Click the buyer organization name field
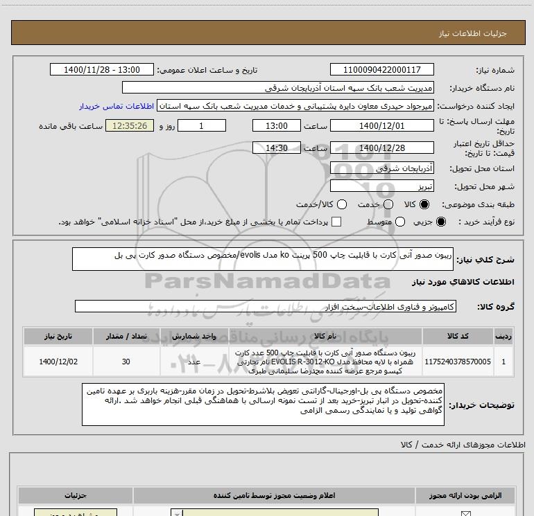Image resolution: width=534 pixels, height=516 pixels. [x=278, y=87]
